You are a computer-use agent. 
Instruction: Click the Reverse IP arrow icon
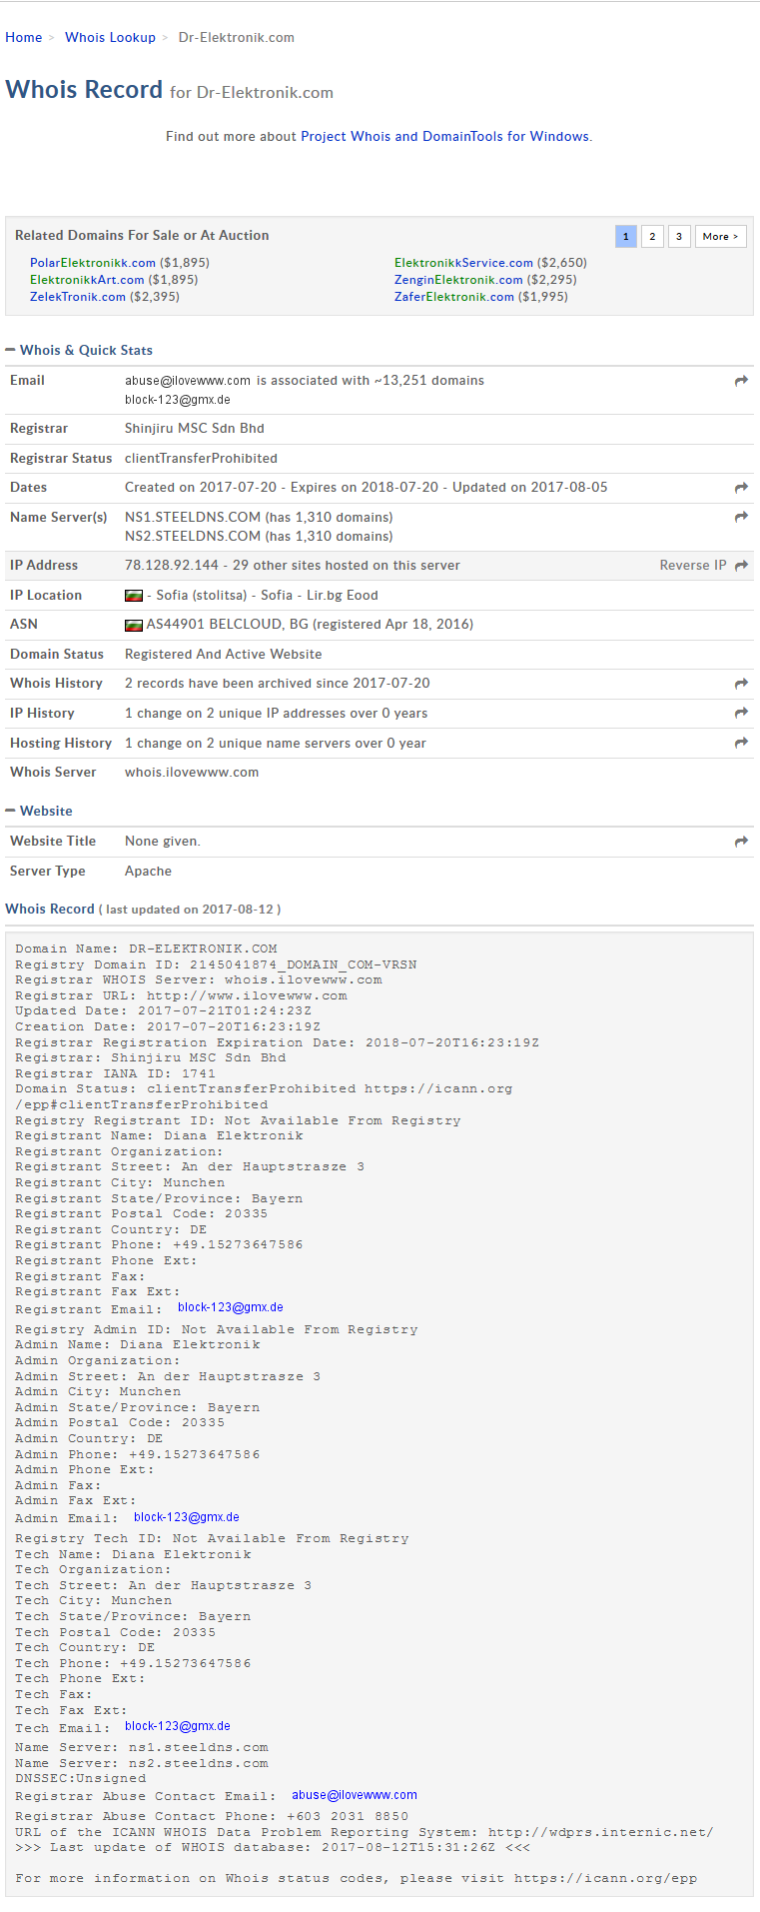(741, 566)
